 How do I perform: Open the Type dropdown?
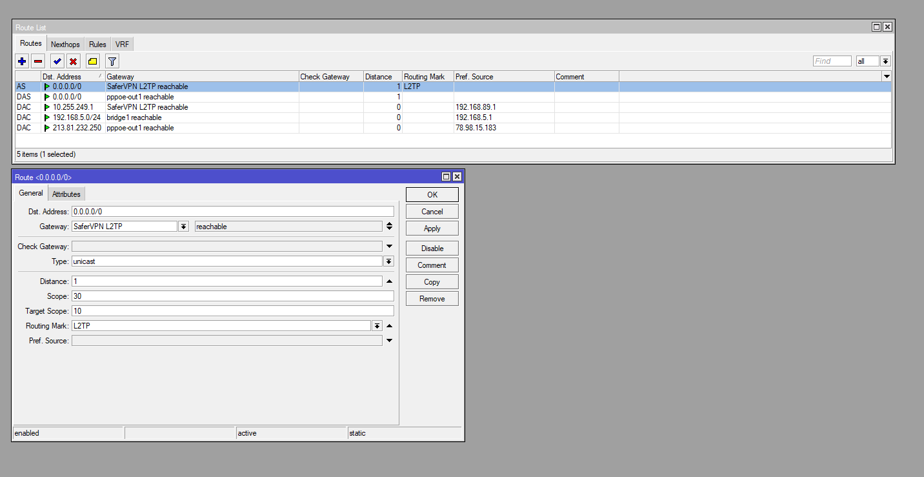point(388,261)
